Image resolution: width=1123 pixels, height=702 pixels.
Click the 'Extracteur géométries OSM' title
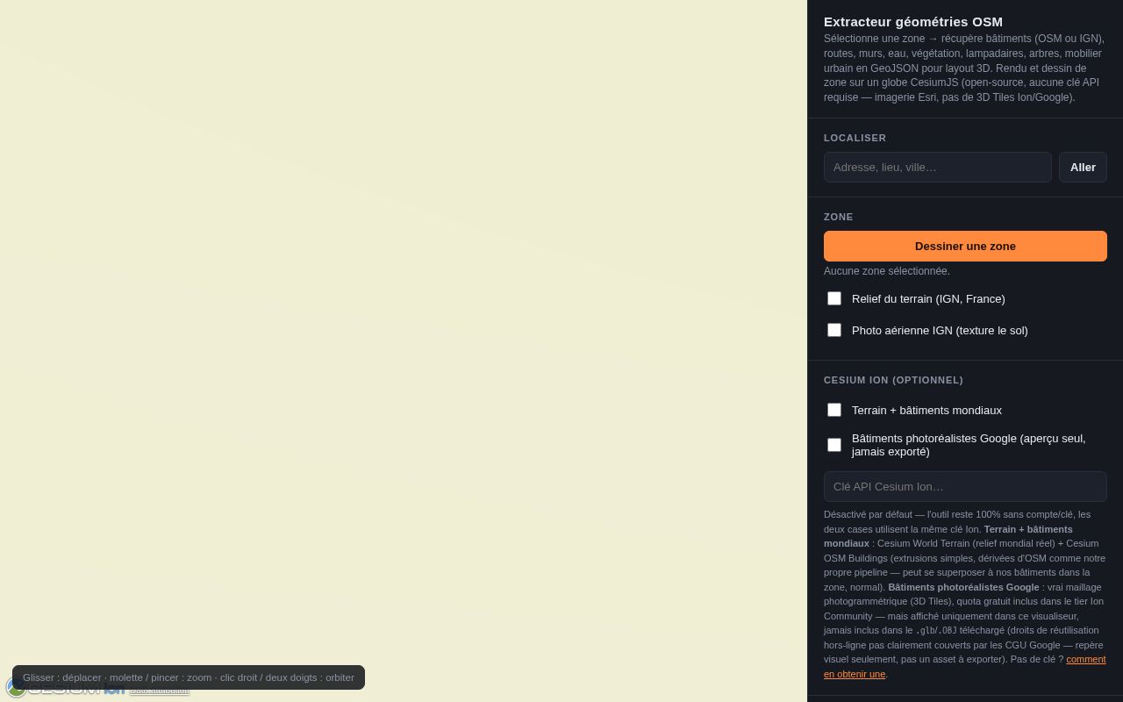(913, 22)
